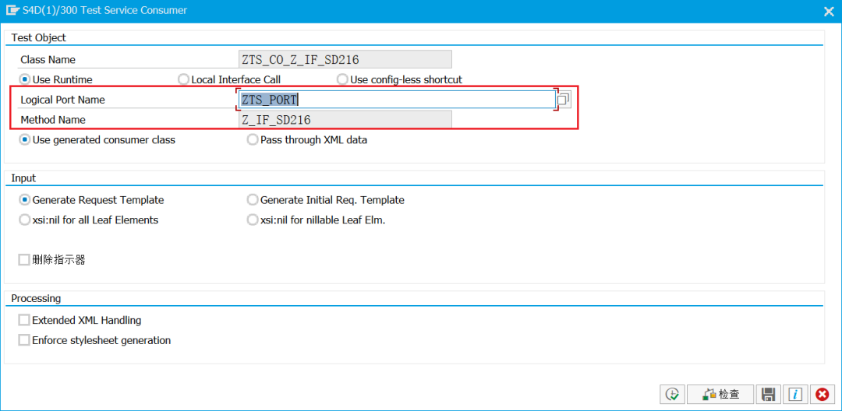
Task: Close the Test Service Consumer dialog
Action: (x=829, y=11)
